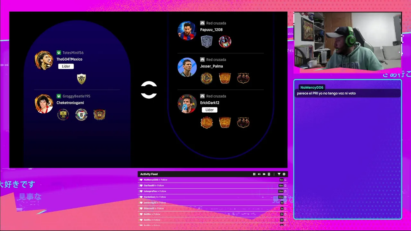This screenshot has height=231, width=411.
Task: Open TheG04TMexico player avatar
Action: coord(44,60)
